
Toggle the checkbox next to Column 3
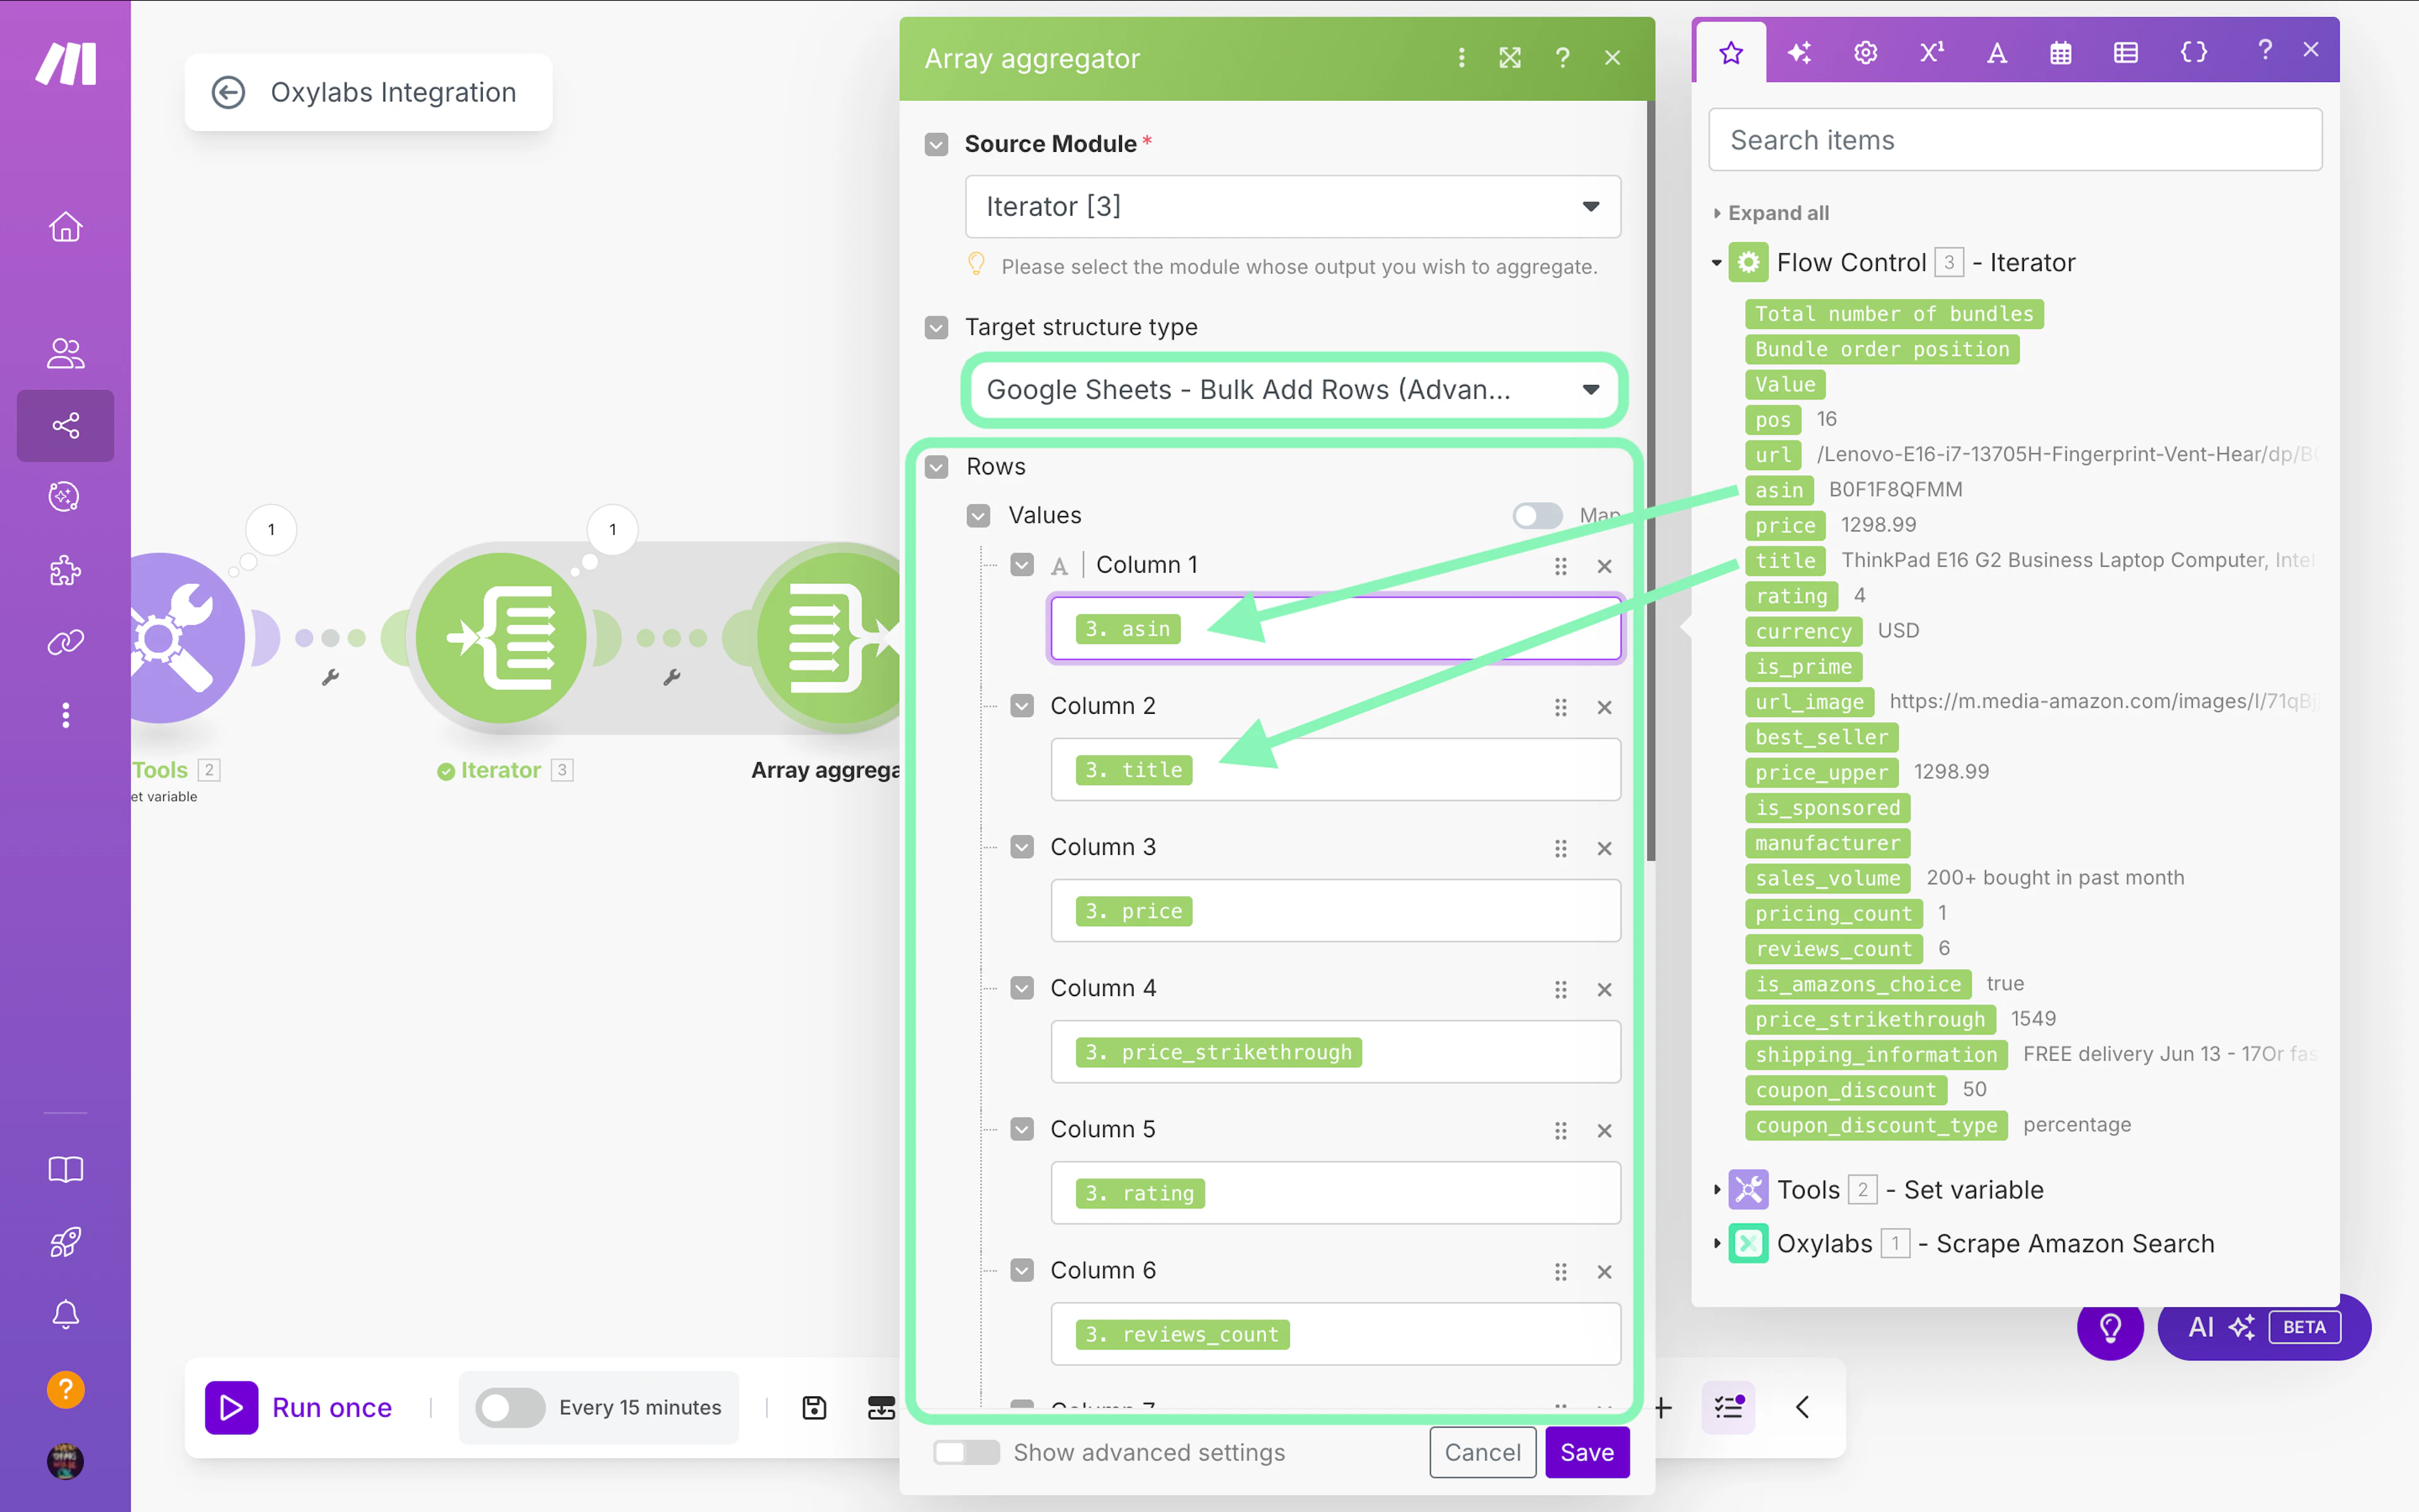pyautogui.click(x=1022, y=847)
